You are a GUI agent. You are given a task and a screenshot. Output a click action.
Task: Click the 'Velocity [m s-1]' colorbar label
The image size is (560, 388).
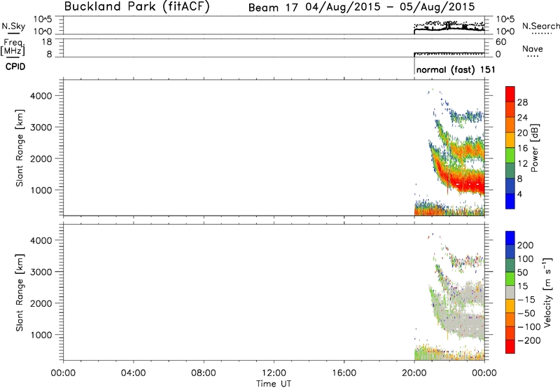click(x=547, y=292)
